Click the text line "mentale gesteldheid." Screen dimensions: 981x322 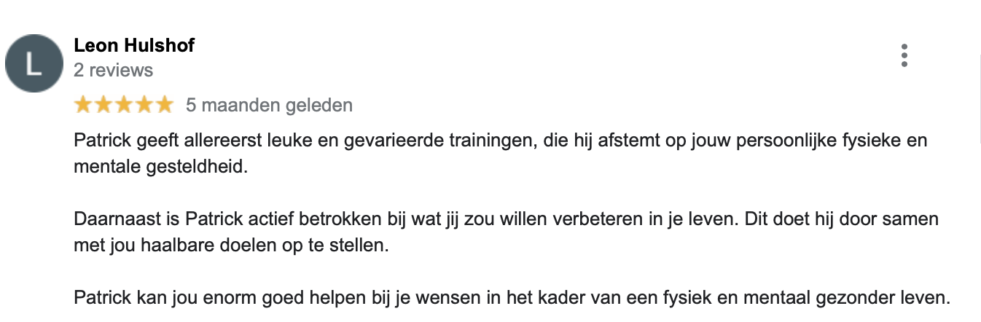coord(161,167)
